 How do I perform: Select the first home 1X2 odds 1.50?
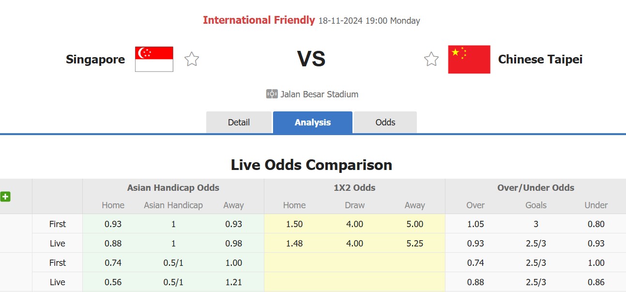[x=294, y=224]
